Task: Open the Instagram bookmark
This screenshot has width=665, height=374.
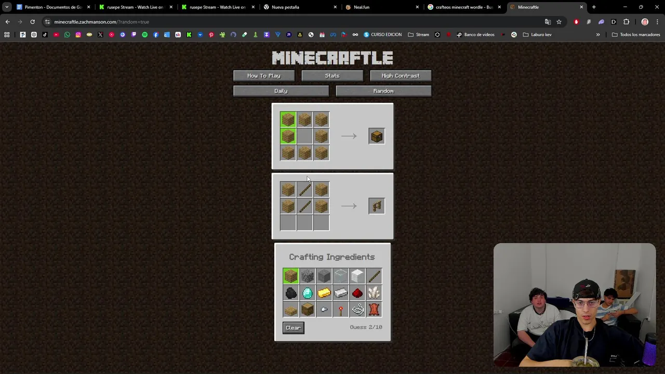Action: point(78,35)
